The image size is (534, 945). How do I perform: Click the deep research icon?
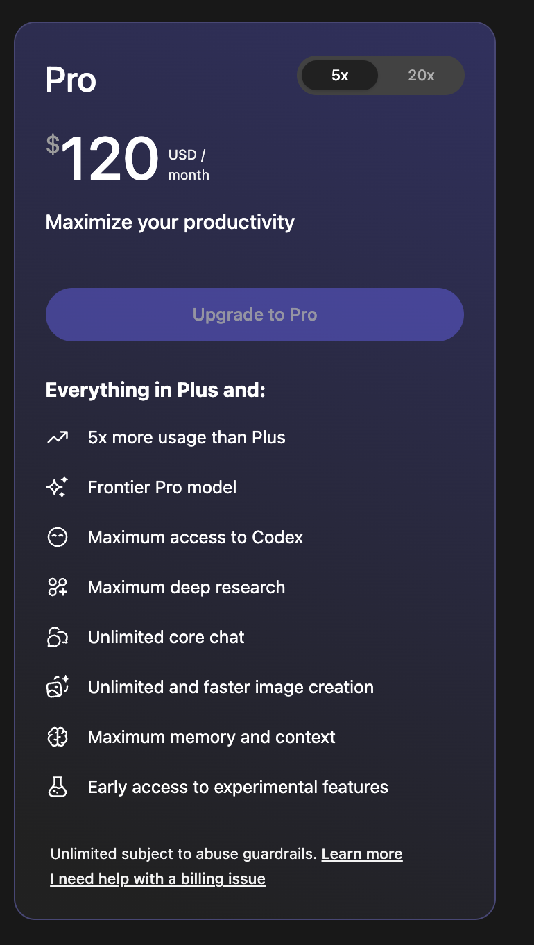(58, 587)
